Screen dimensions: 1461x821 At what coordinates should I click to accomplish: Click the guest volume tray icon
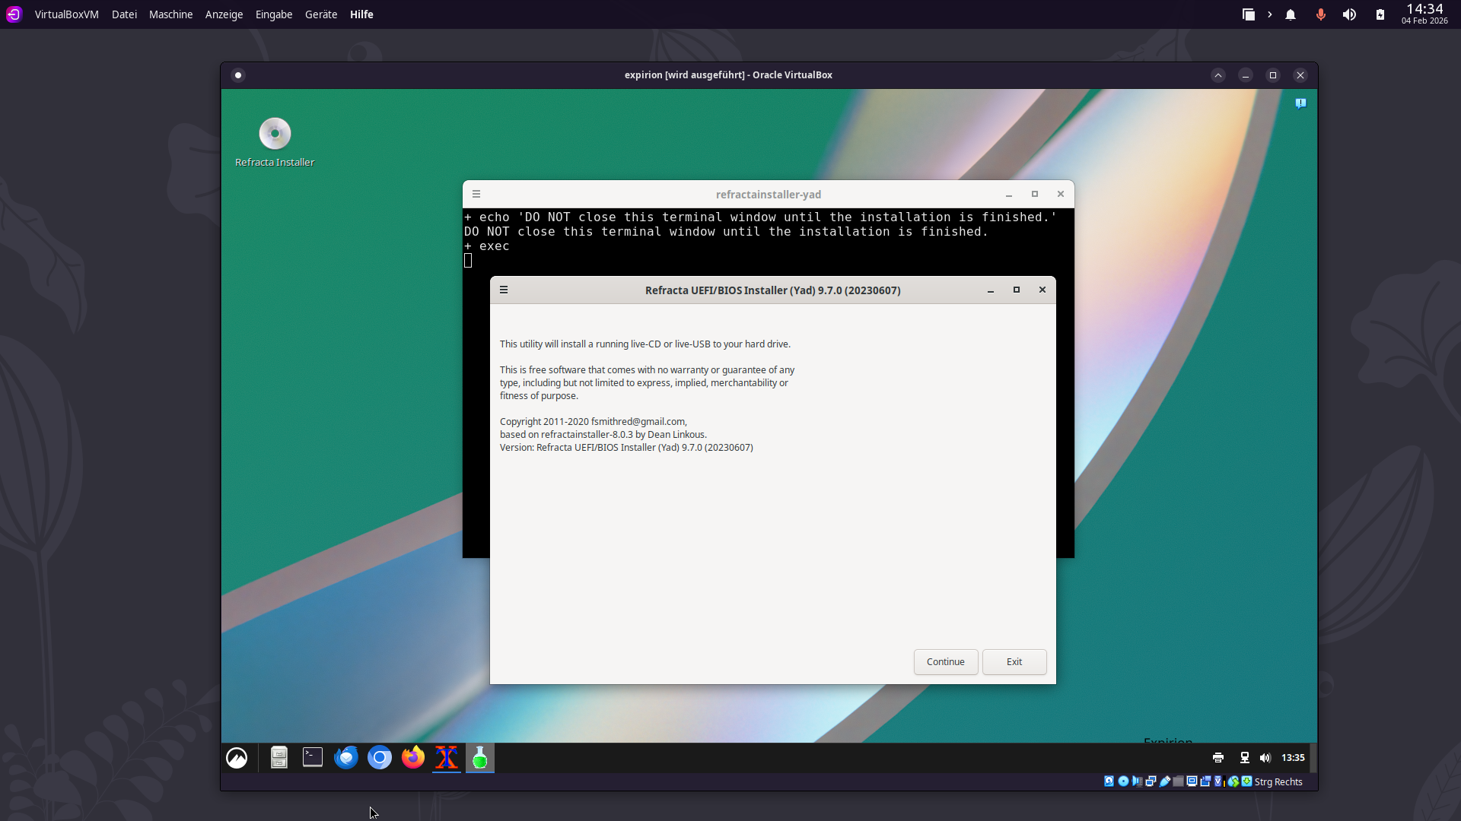[x=1265, y=757]
